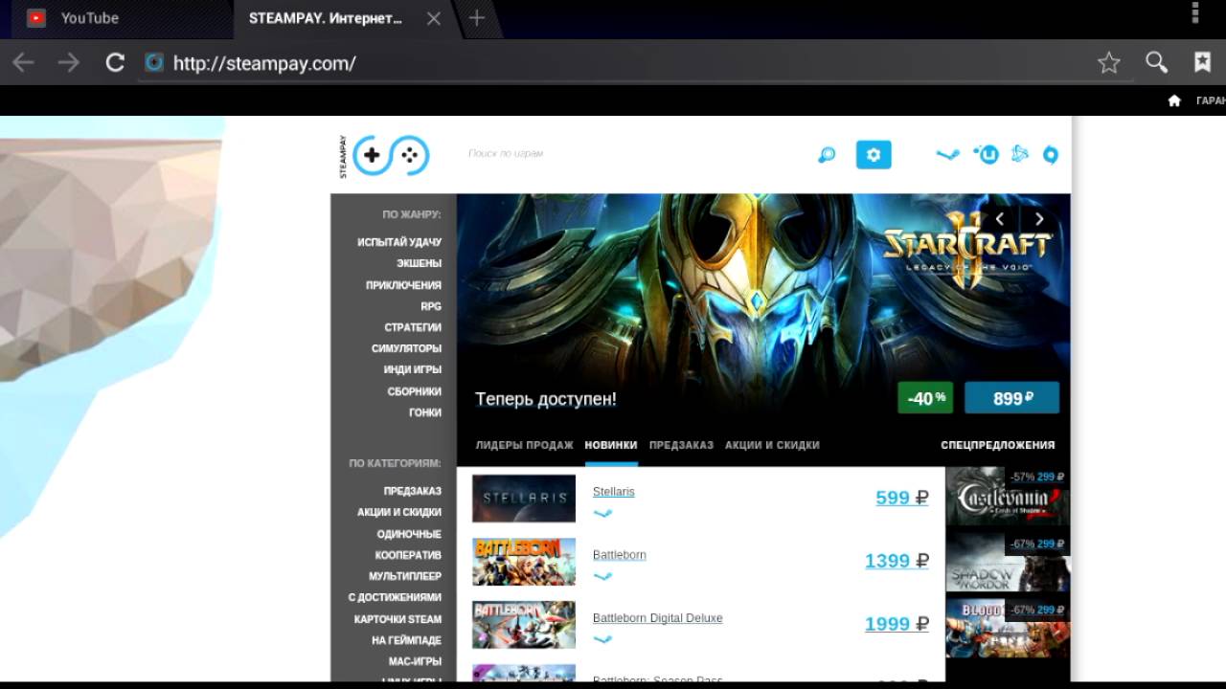Image resolution: width=1226 pixels, height=689 pixels.
Task: Click the site favicon in address bar
Action: pyautogui.click(x=154, y=63)
